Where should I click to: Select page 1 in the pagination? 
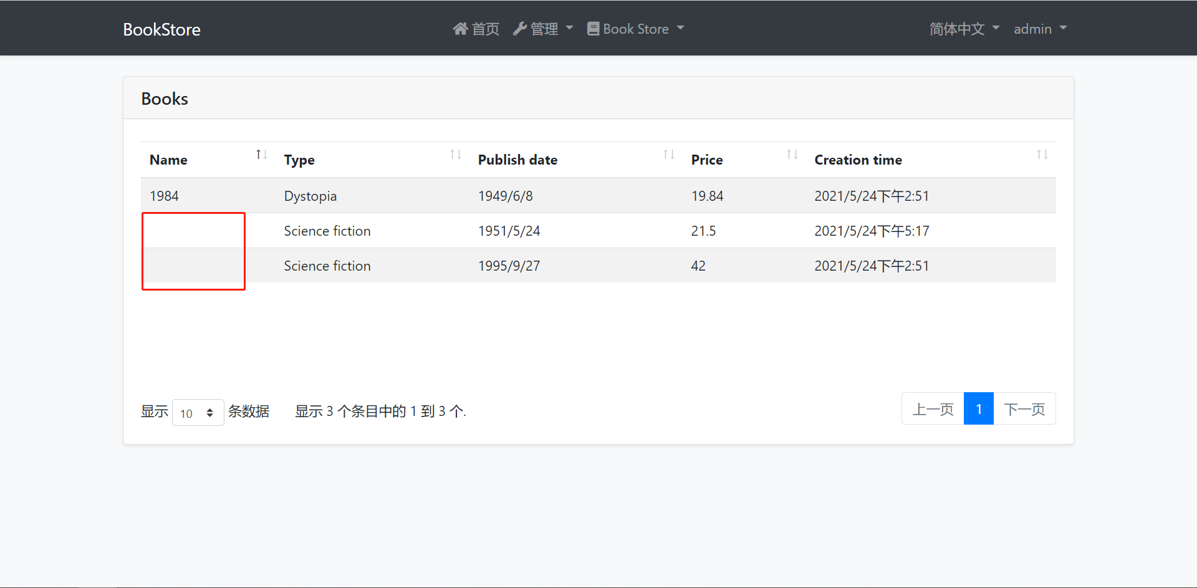(x=978, y=408)
